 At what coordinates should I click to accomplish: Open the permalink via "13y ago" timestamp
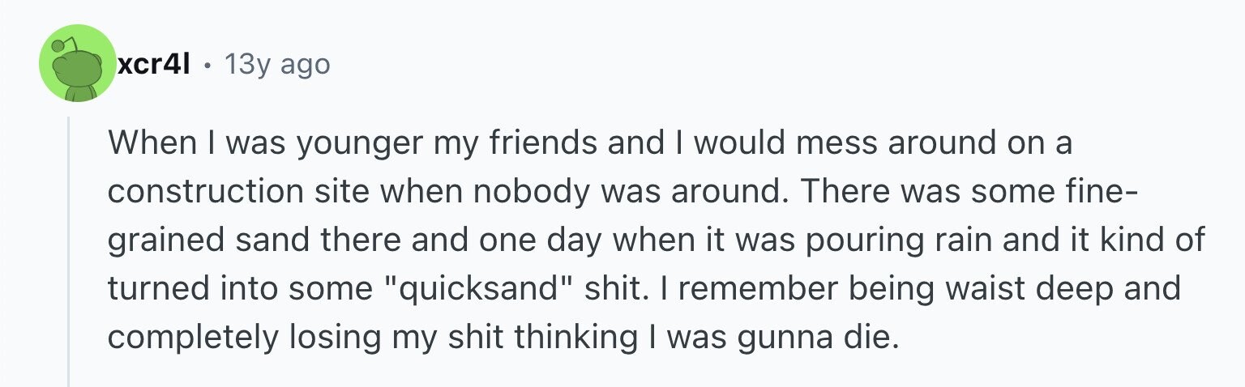277,64
